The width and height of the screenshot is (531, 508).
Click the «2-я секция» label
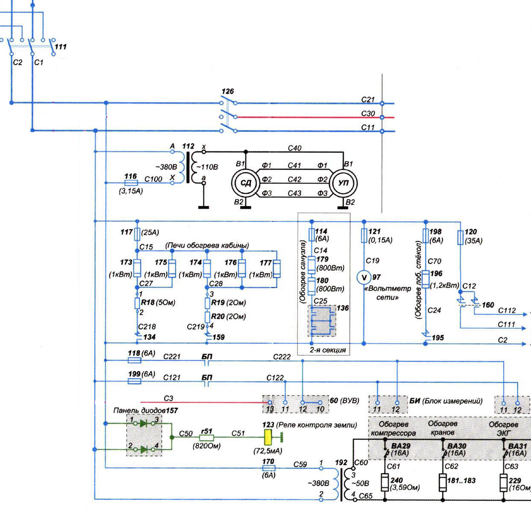point(328,350)
